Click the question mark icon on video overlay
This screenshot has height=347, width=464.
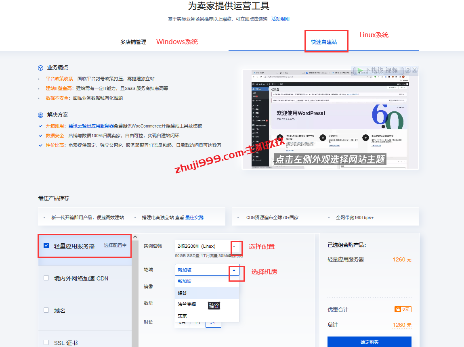pos(407,70)
